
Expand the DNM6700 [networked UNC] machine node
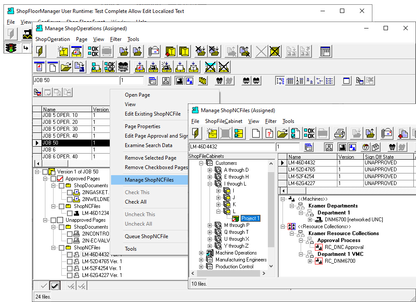(310, 220)
